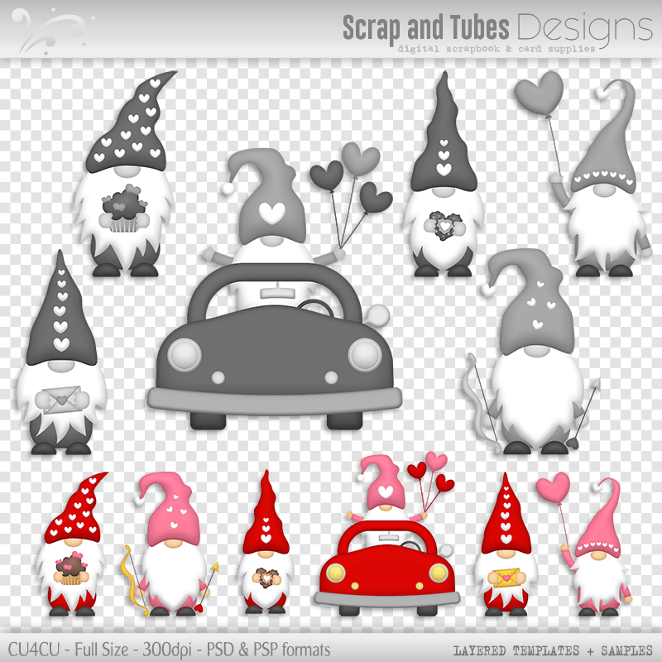
Task: Click the 'digital scrapbook & card supplies' tagline
Action: click(496, 49)
